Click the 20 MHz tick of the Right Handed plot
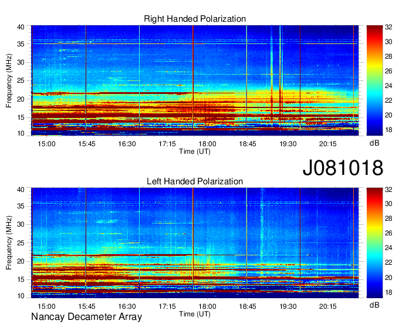The height and width of the screenshot is (324, 399). [21, 99]
